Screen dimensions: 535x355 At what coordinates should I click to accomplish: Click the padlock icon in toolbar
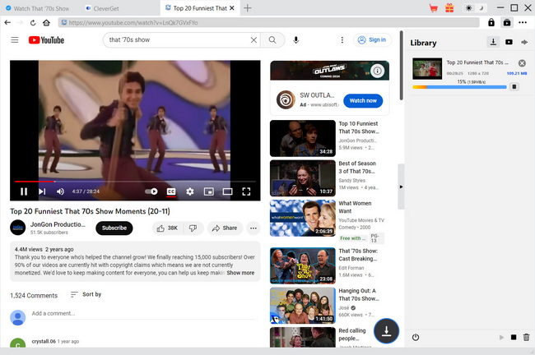pyautogui.click(x=491, y=22)
